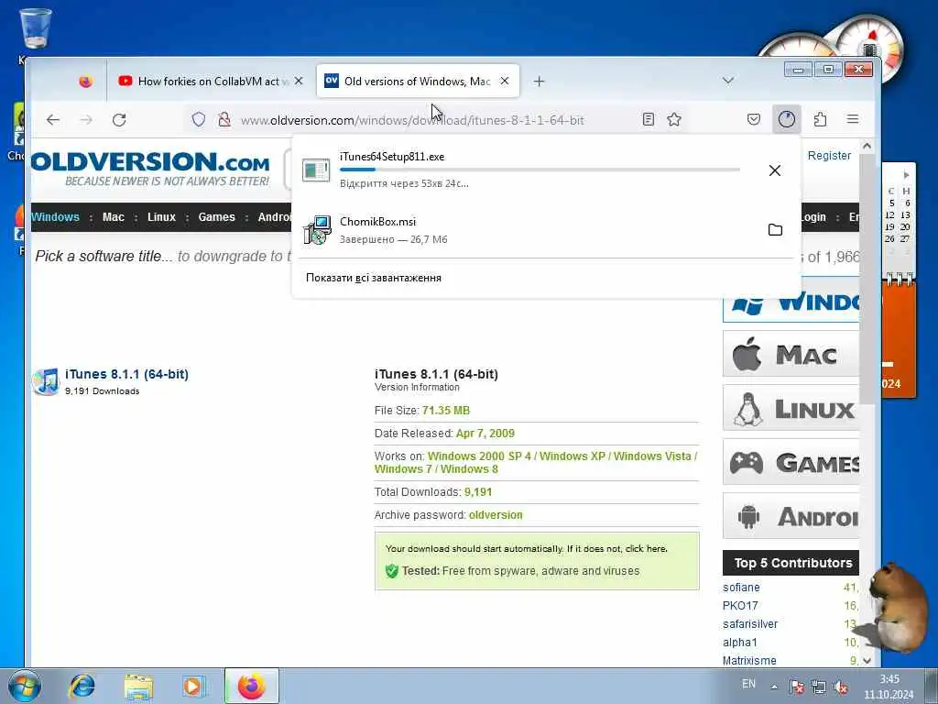Click the page scroll-up arrow
938x704 pixels.
pyautogui.click(x=867, y=146)
